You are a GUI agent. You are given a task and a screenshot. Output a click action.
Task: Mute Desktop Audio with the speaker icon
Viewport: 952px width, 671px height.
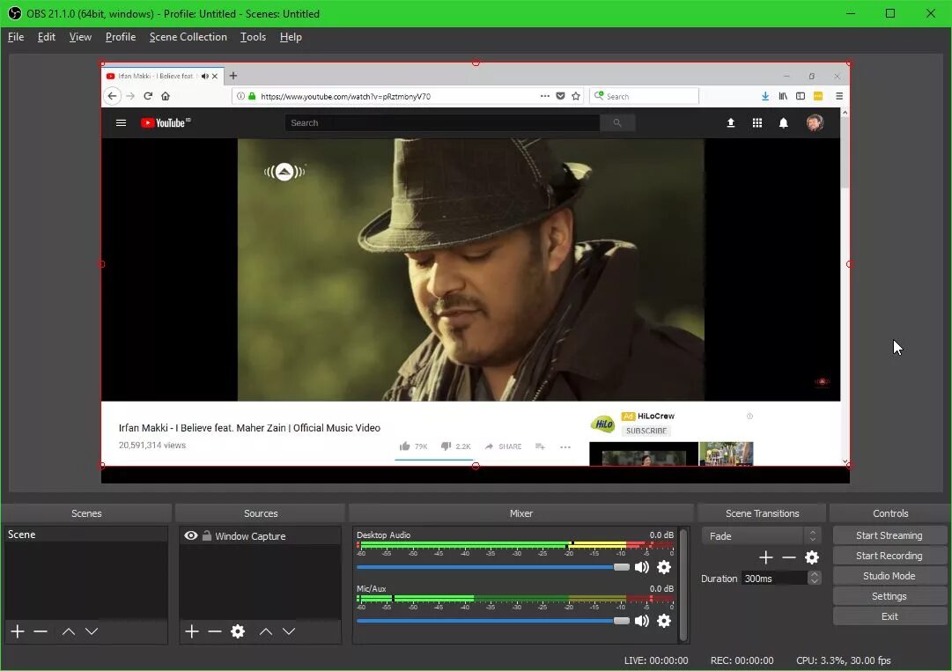642,567
